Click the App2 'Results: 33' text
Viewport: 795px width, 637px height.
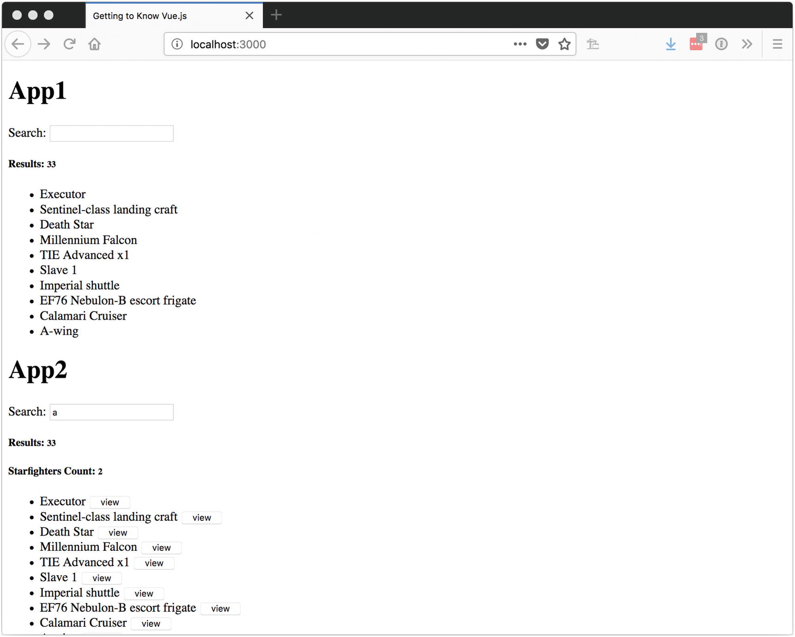point(32,443)
